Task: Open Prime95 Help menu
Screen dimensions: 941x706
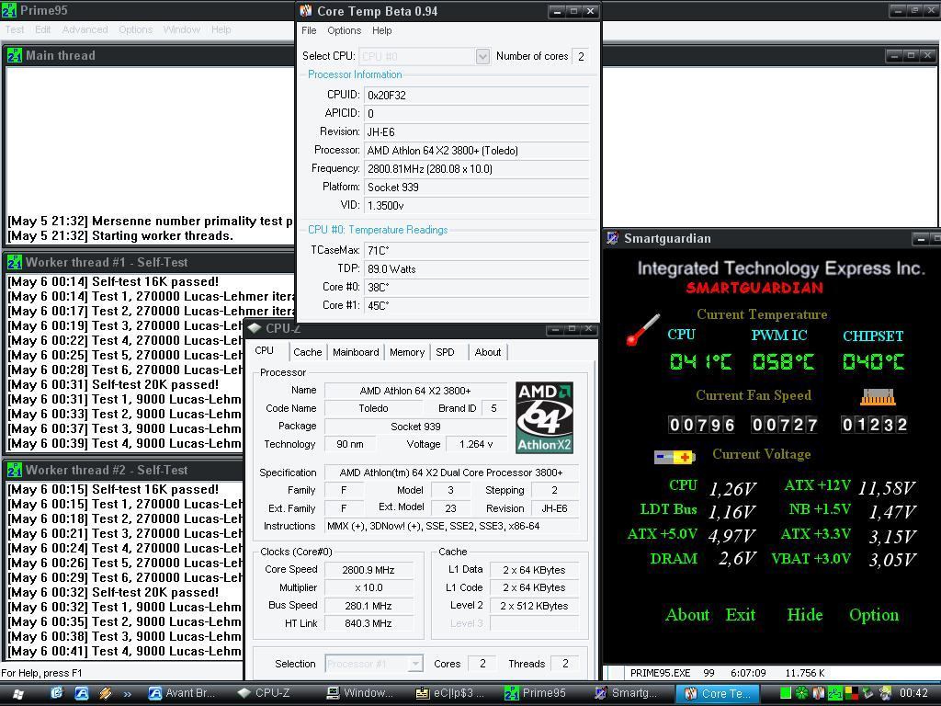Action: [221, 29]
